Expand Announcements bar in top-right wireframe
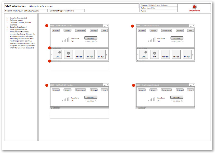The width and height of the screenshot is (215, 153). [138, 61]
